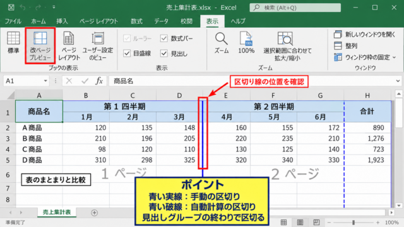Add a new sheet with the plus icon
The height and width of the screenshot is (227, 404).
(94, 212)
